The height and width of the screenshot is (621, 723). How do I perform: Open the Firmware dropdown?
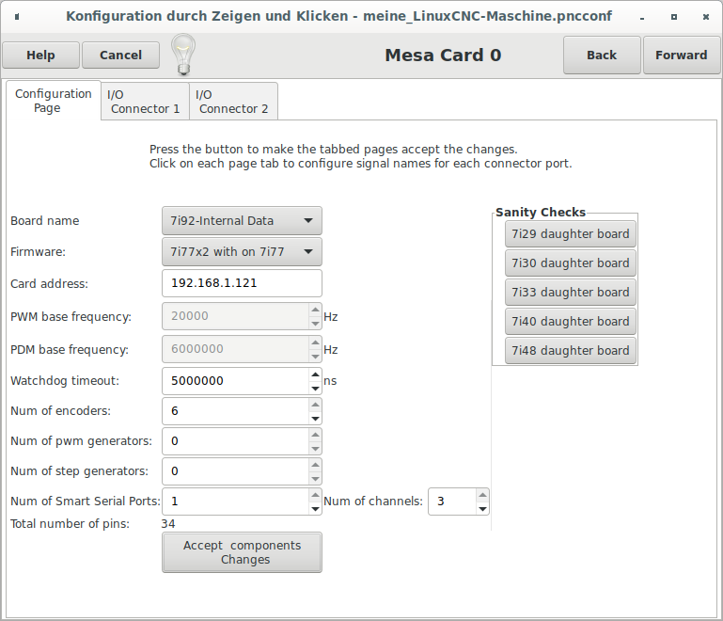point(242,251)
